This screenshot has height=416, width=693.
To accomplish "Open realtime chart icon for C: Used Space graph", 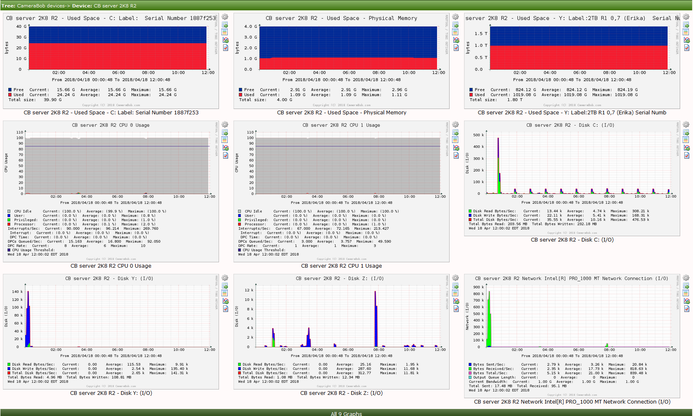I will coord(225,40).
